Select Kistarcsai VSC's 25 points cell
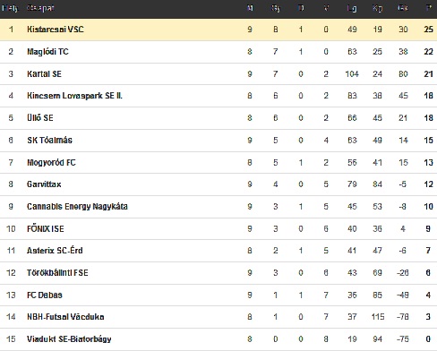Screen dimensions: 437x351 (x=428, y=30)
